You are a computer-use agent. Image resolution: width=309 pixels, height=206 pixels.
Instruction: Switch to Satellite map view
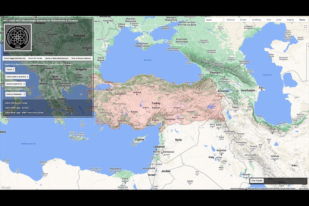click(x=290, y=20)
